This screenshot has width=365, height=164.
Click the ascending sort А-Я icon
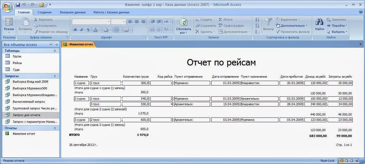tap(257, 19)
